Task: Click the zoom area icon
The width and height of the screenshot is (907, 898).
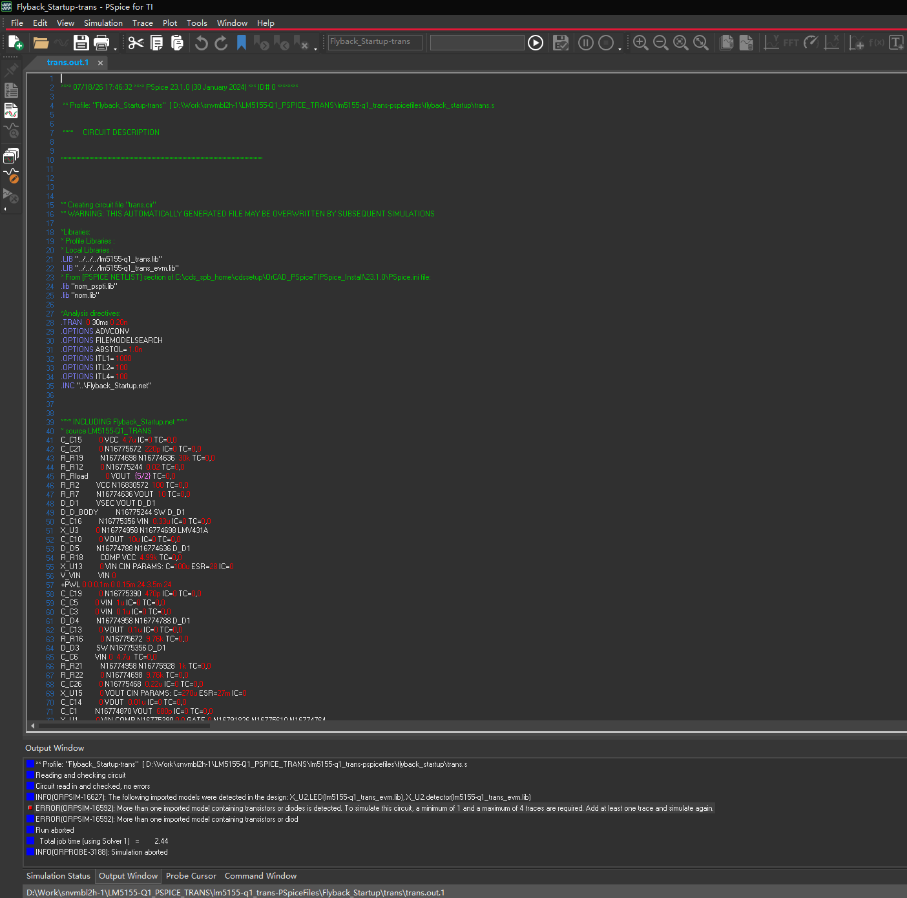Action: click(680, 43)
